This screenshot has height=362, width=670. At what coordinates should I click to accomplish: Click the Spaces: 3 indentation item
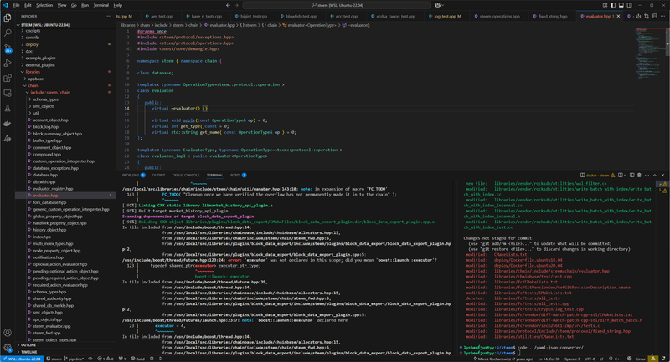point(572,359)
